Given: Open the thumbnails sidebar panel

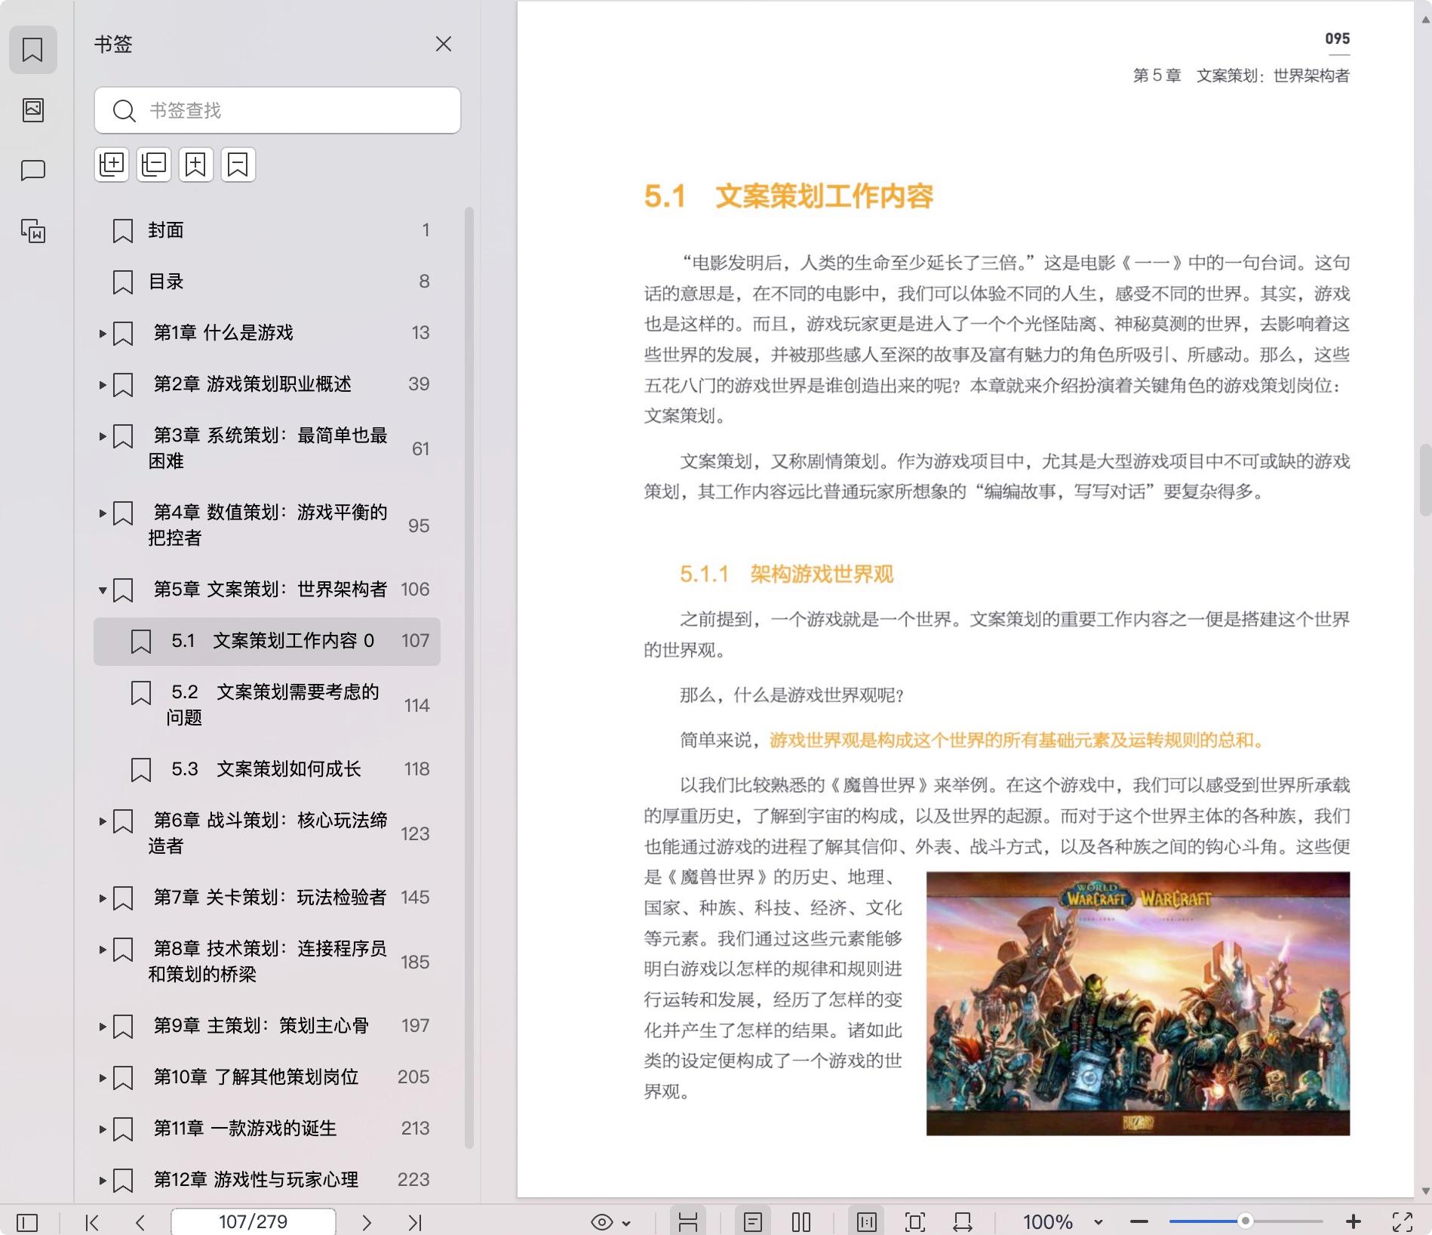Looking at the screenshot, I should (x=32, y=110).
